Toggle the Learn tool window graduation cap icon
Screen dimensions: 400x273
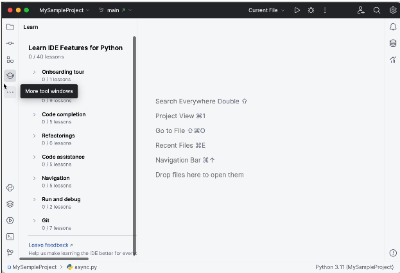[10, 76]
